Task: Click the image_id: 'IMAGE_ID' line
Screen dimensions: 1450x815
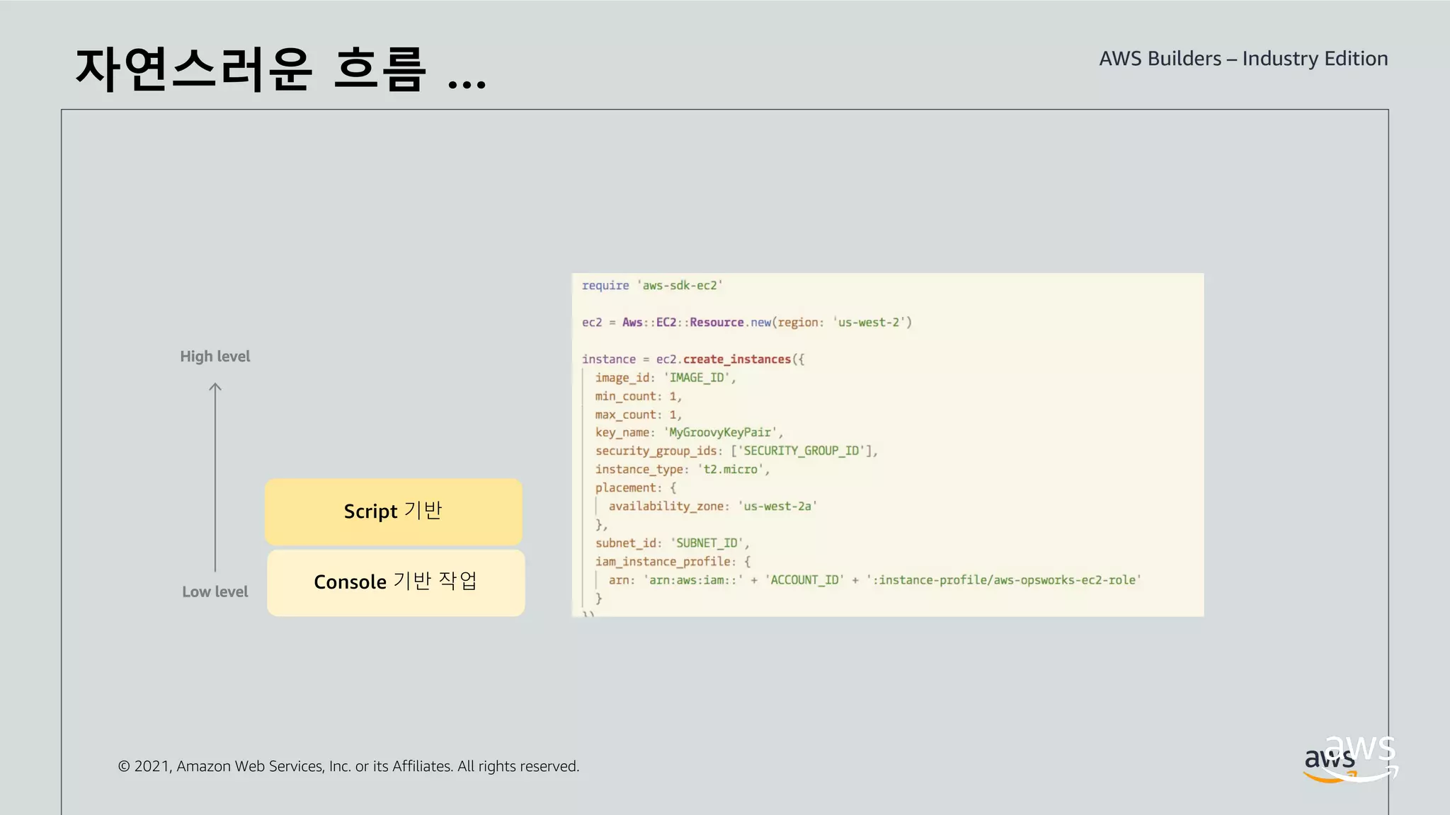Action: coord(666,378)
